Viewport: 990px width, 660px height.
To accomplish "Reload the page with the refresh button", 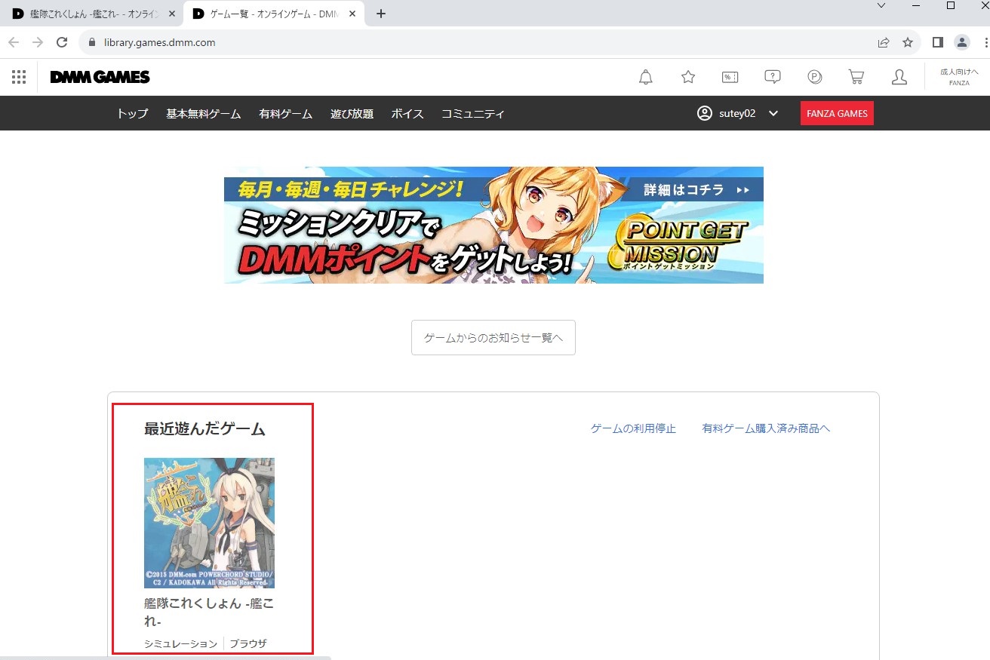I will click(x=62, y=42).
